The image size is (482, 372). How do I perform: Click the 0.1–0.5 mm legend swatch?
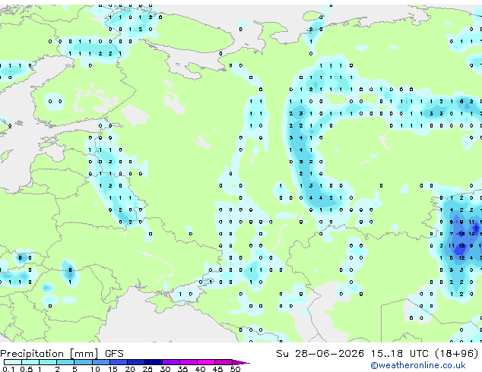13,362
